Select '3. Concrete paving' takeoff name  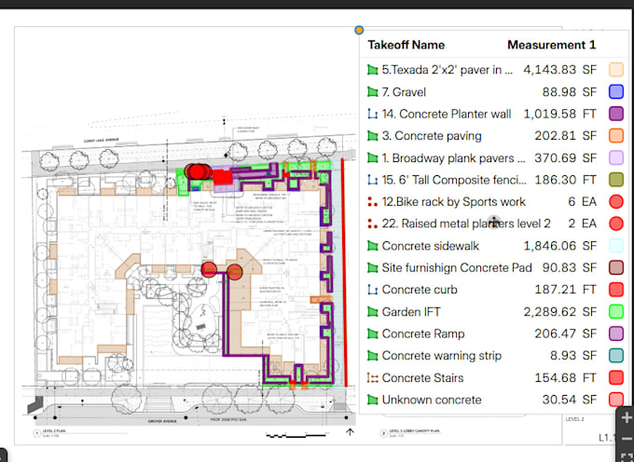point(432,136)
